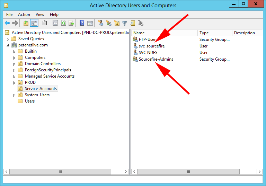
Task: Click the list pane horizontal scrollbar thumb
Action: pyautogui.click(x=188, y=171)
